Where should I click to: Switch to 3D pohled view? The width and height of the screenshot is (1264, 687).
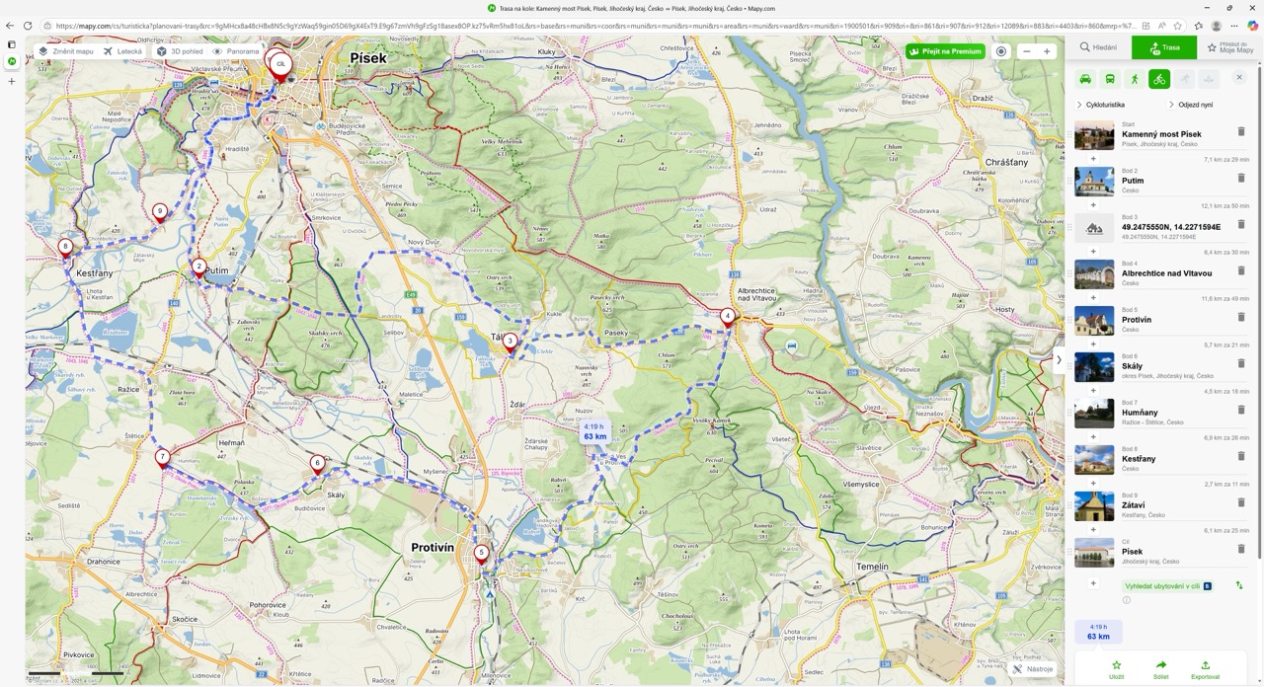[x=181, y=51]
